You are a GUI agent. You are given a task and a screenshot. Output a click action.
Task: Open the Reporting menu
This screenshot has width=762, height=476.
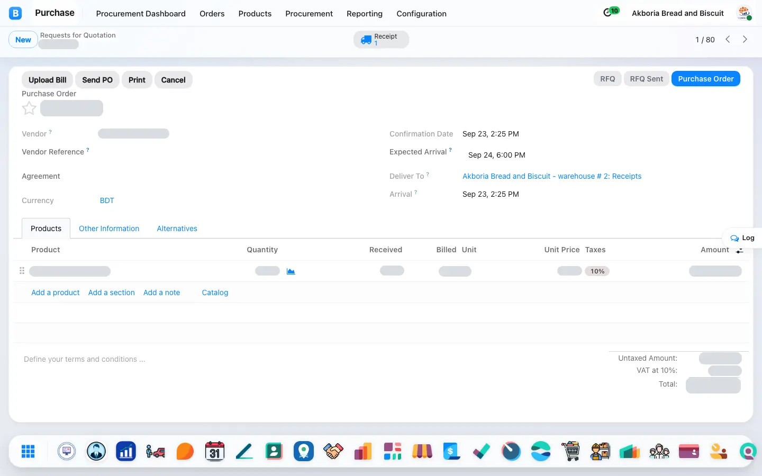(365, 14)
